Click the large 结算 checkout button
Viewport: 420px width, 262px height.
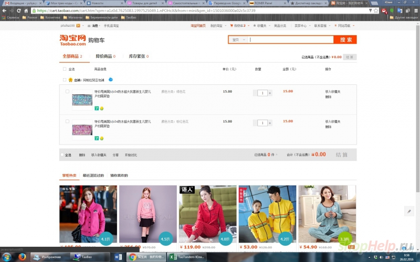342,155
